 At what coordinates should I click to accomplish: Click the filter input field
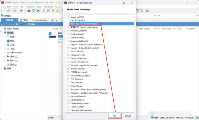point(178,16)
